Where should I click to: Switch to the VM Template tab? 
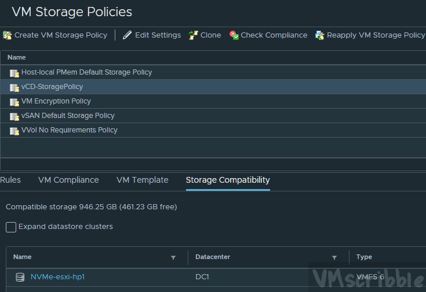tap(142, 180)
